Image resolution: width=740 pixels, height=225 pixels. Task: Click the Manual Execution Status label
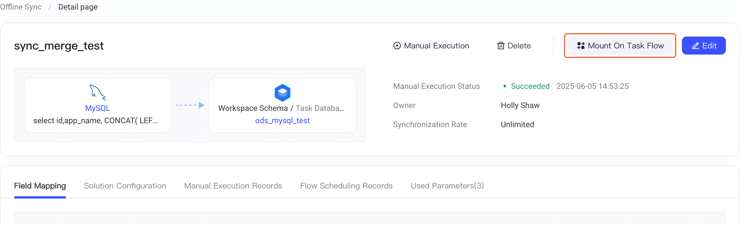pos(436,86)
